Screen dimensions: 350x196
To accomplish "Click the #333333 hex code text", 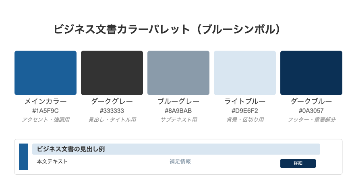I will click(112, 111).
